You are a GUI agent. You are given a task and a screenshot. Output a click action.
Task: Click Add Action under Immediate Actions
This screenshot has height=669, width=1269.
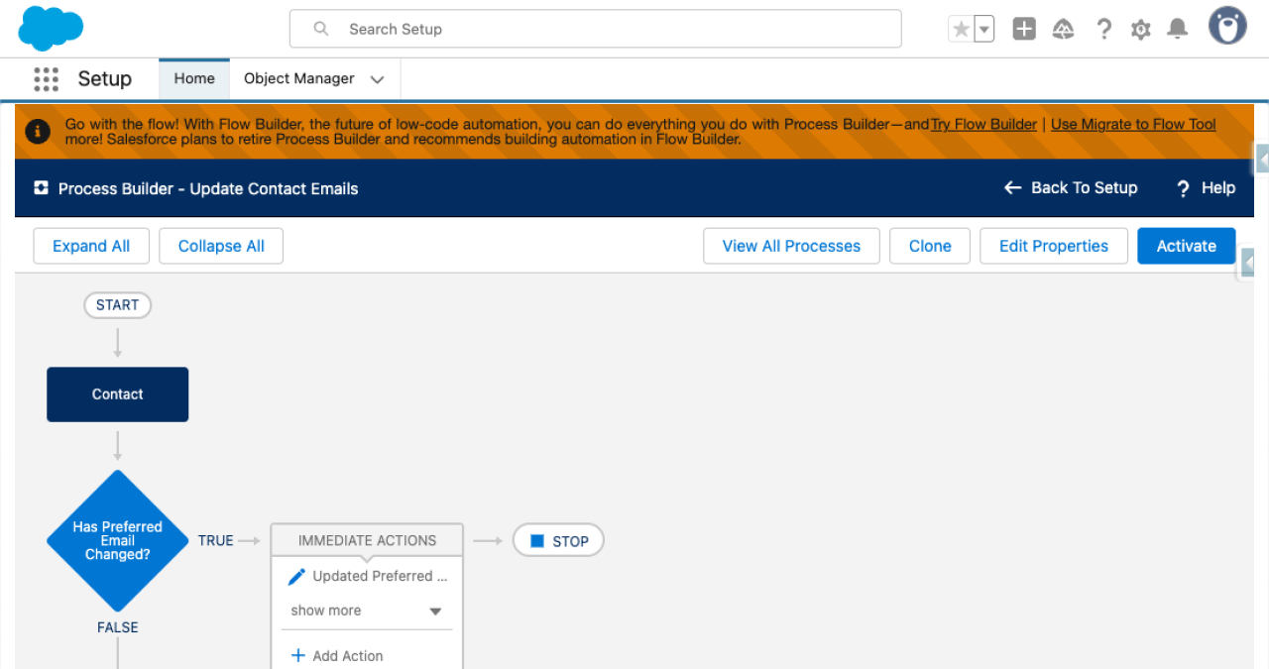(337, 656)
